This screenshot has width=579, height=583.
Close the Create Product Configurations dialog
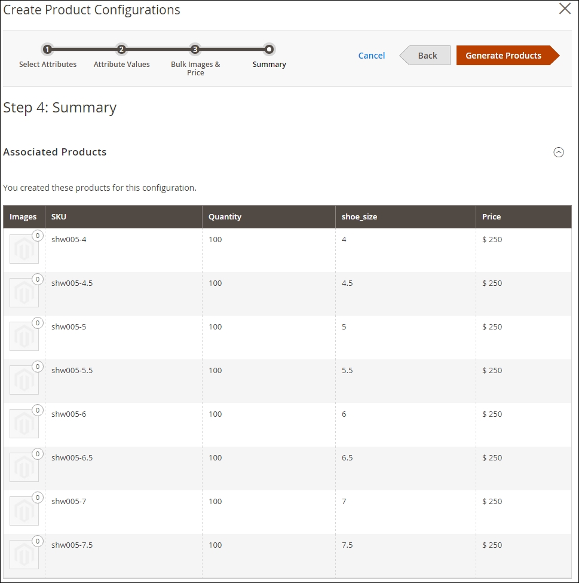point(565,9)
